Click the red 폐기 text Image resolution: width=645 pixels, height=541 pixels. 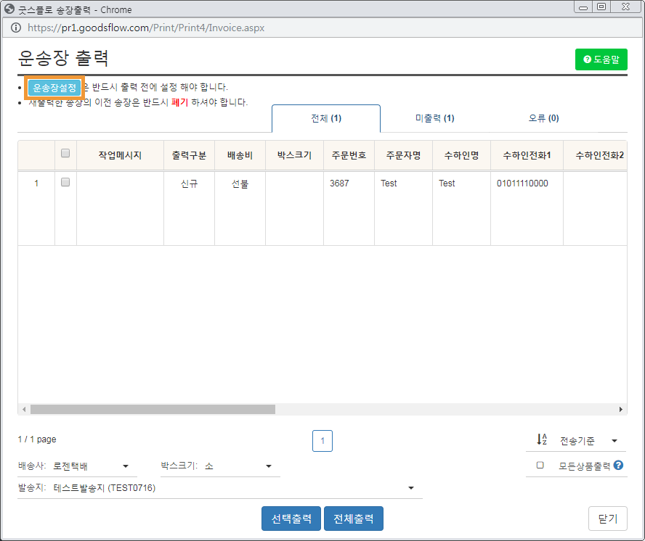179,102
